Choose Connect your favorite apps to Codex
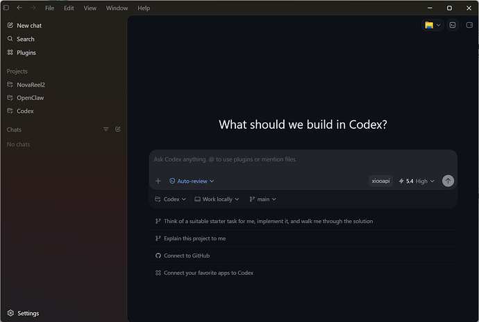 (x=303, y=273)
